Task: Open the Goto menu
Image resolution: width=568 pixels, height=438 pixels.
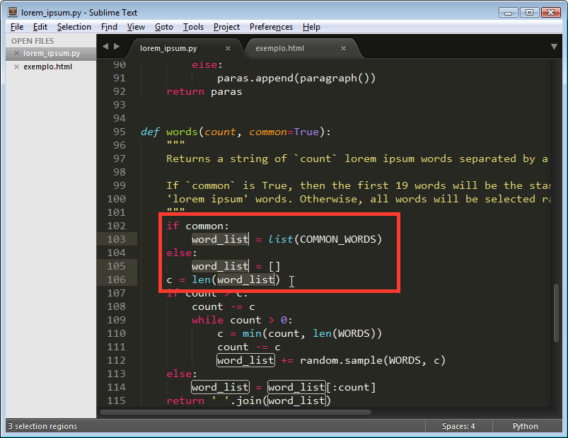Action: point(163,27)
